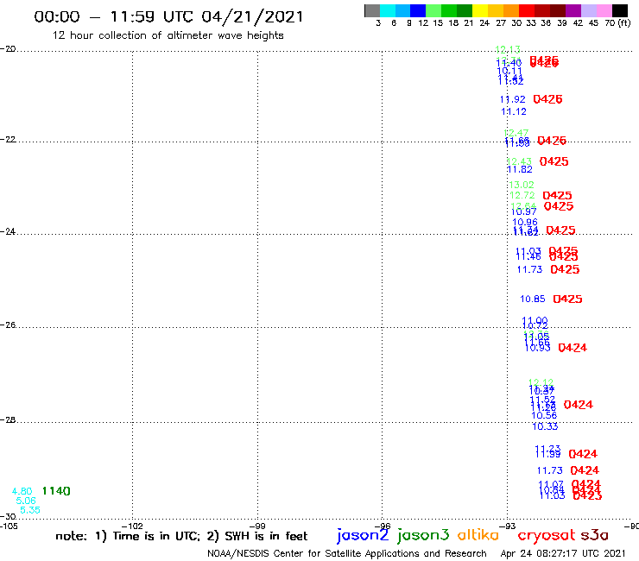Click the 'cryosat' satellite legend label
Screen dimensions: 639x561
tap(547, 535)
